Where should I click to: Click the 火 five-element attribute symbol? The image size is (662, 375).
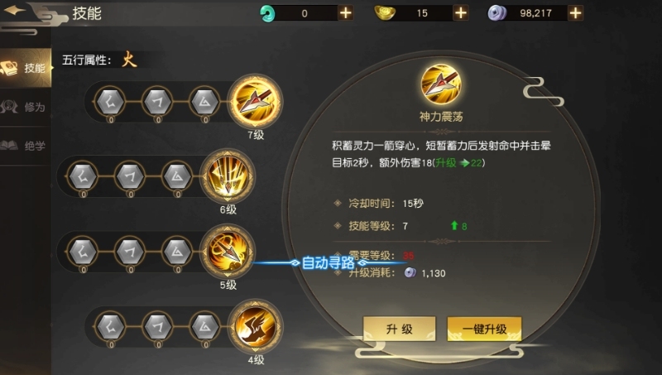pos(129,60)
